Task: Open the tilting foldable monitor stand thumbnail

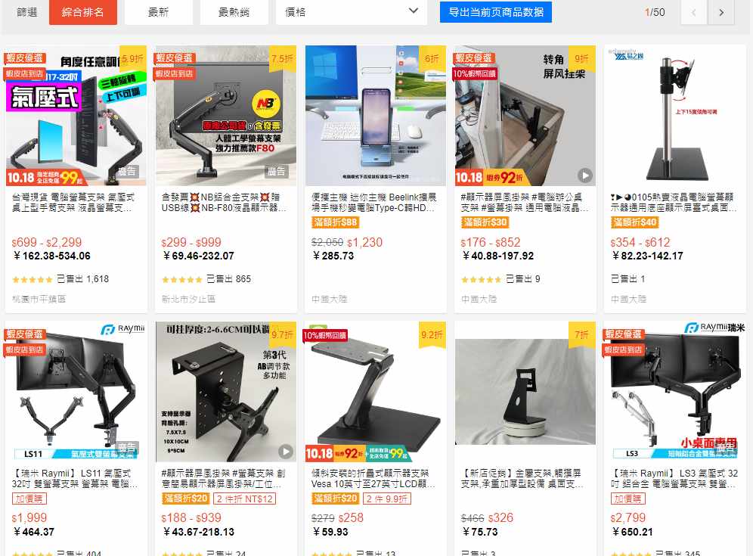Action: pos(376,392)
